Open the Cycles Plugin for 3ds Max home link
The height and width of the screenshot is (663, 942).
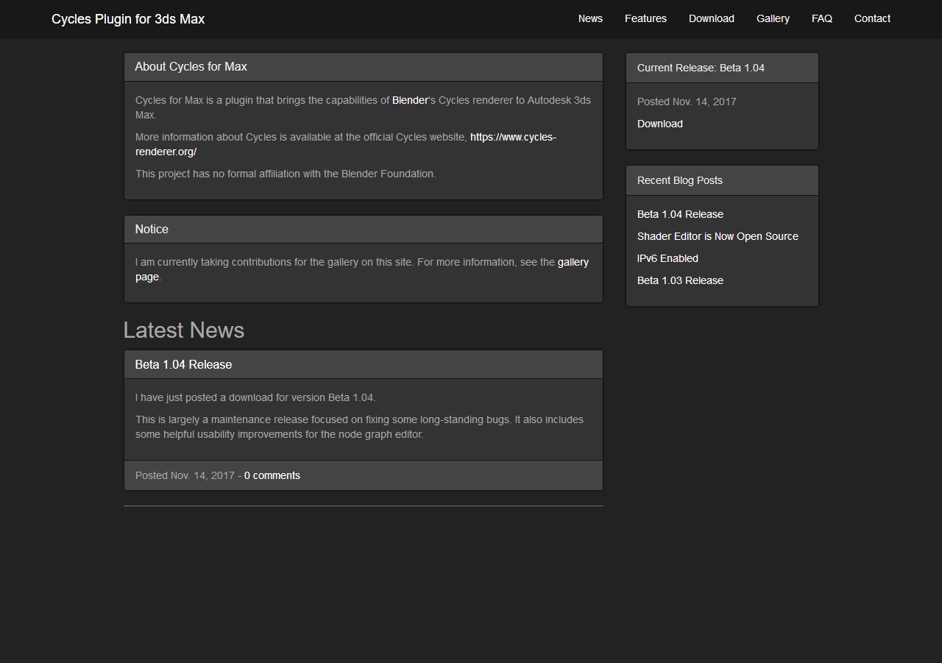click(x=128, y=19)
